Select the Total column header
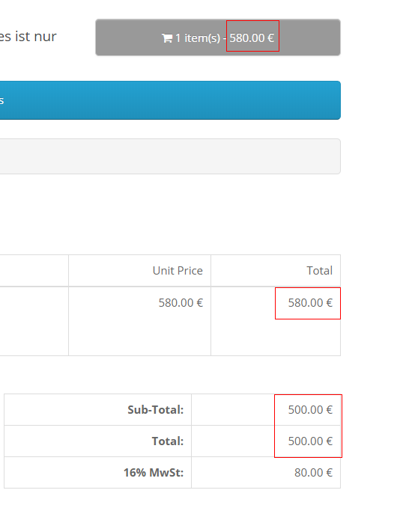412x505 pixels. pyautogui.click(x=319, y=271)
